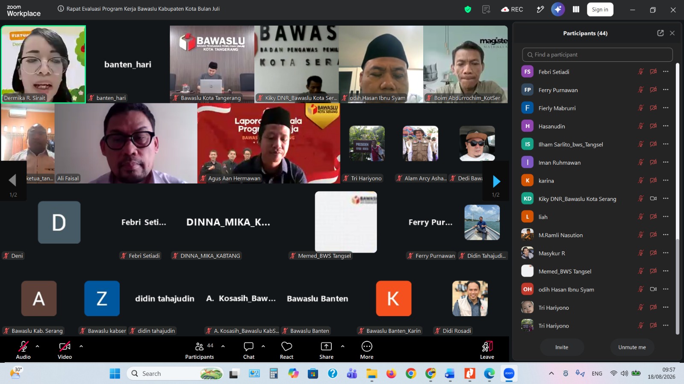Toggle video icon for odih Hasan Ibnu Syam
684x384 pixels.
[653, 289]
